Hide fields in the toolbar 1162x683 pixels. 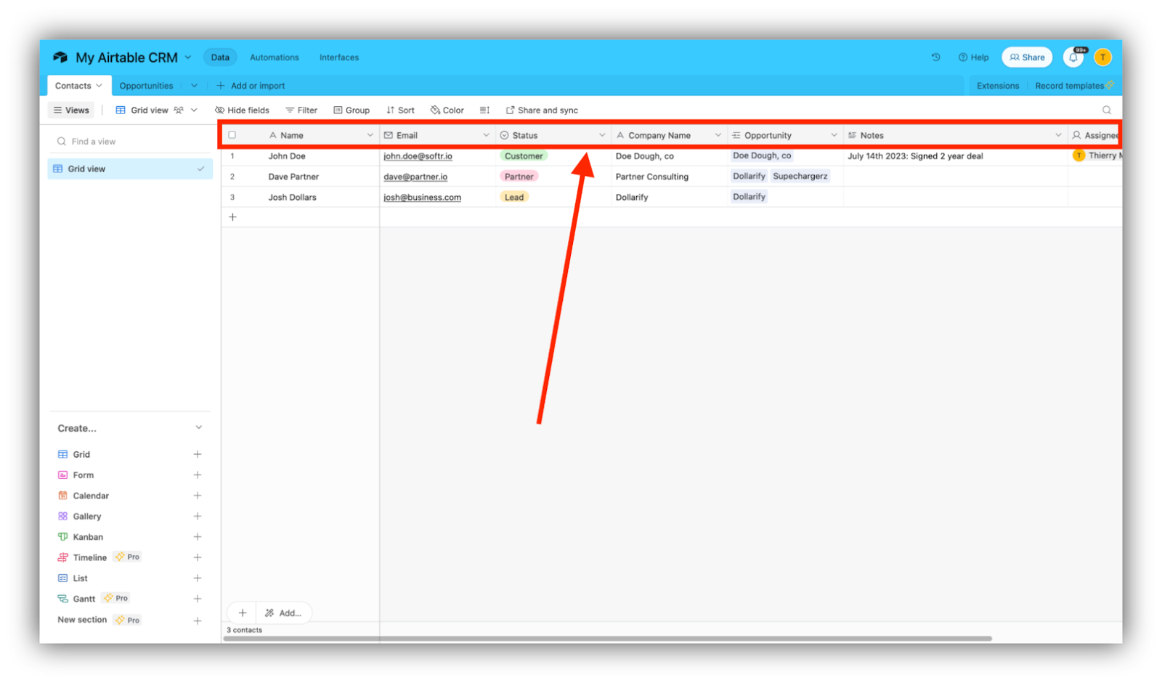pos(242,110)
